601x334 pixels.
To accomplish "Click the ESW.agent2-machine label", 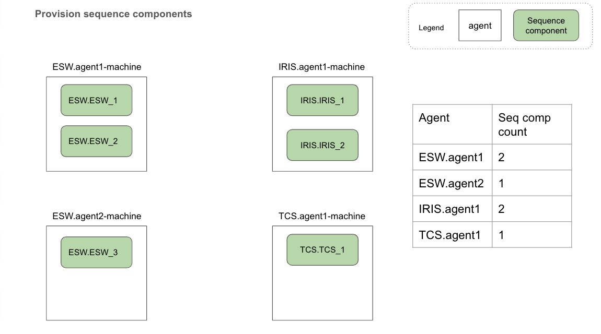I will click(x=97, y=216).
